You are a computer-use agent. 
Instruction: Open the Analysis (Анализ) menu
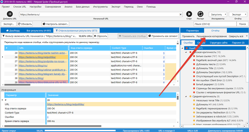(x=68, y=7)
